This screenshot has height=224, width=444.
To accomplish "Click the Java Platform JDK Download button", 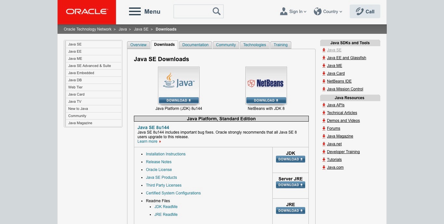I will pyautogui.click(x=179, y=100).
